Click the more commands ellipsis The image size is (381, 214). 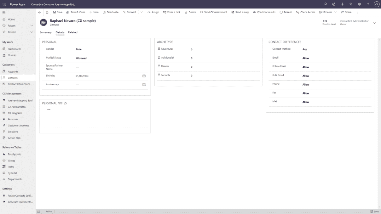point(357,12)
